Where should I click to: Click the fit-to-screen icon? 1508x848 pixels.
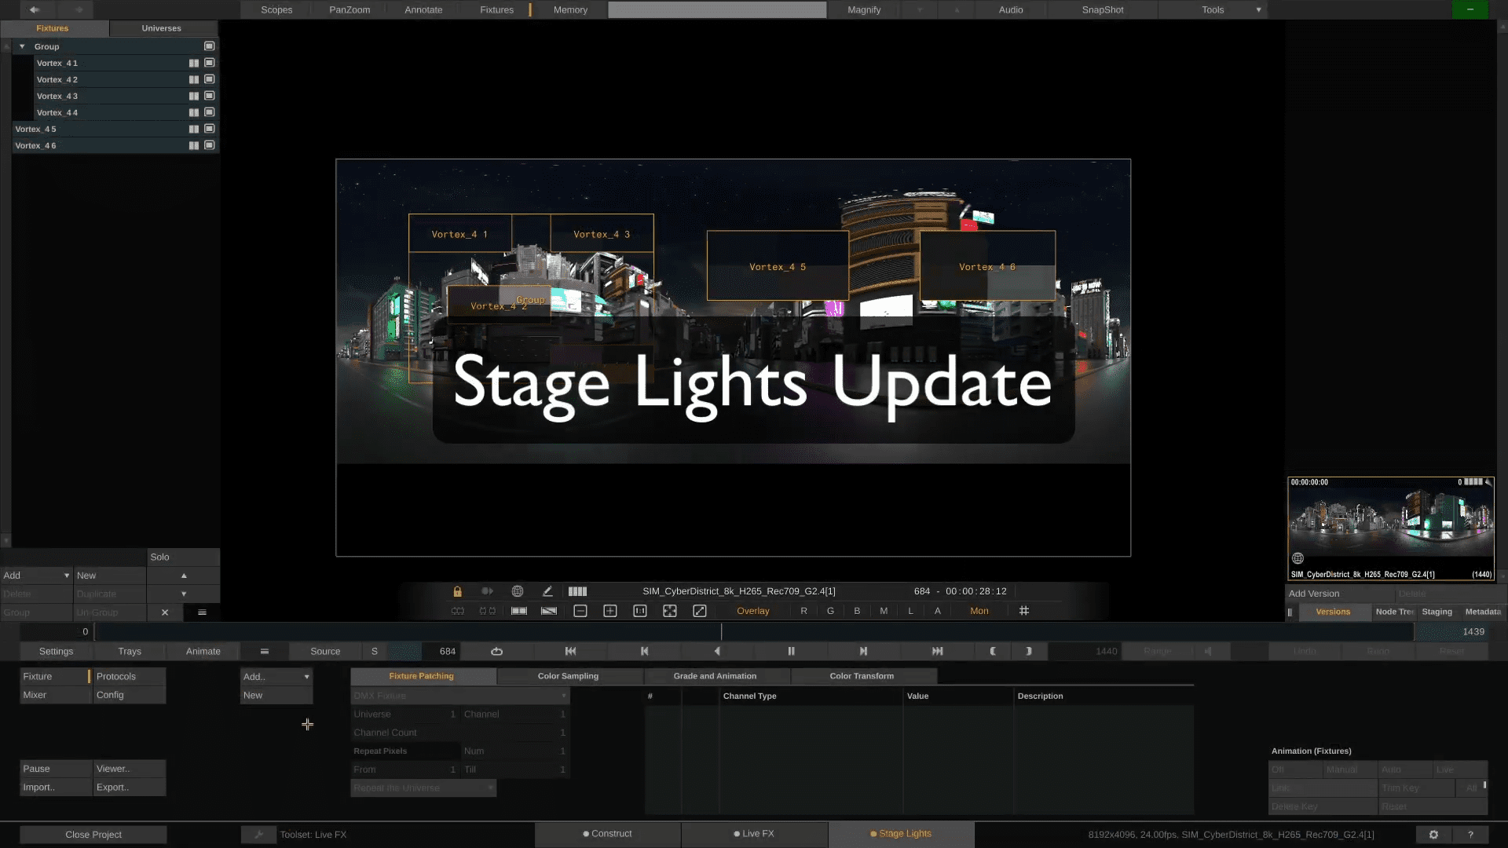[x=670, y=610]
